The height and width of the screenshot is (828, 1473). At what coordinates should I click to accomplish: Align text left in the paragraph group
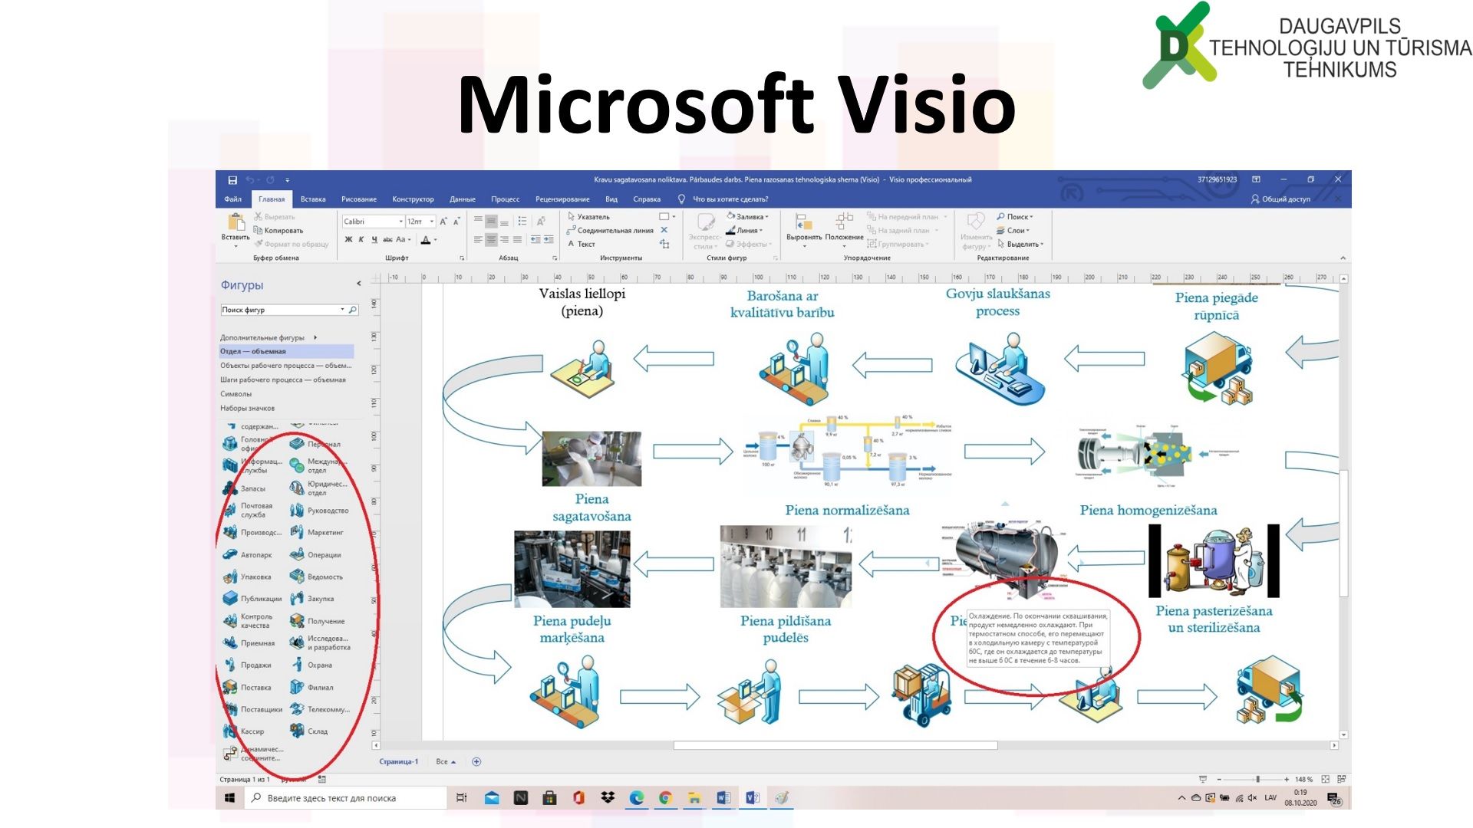click(478, 240)
